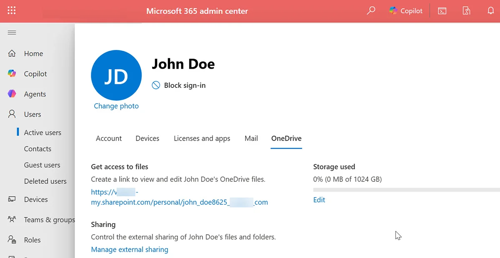Edit John Doe's storage limit
The height and width of the screenshot is (258, 500).
click(319, 200)
